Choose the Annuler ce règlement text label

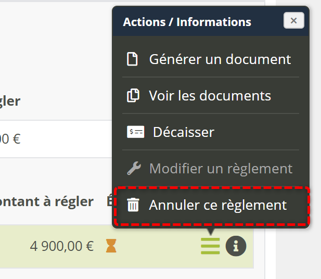point(217,205)
